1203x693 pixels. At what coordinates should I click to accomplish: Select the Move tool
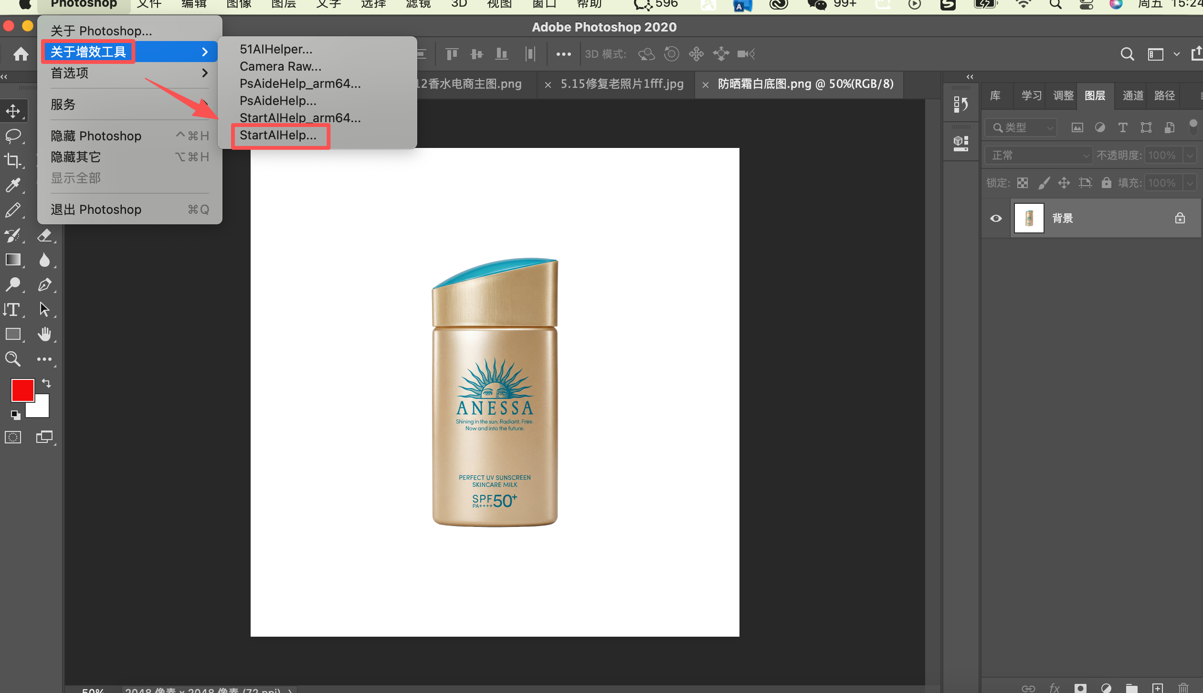[x=13, y=111]
